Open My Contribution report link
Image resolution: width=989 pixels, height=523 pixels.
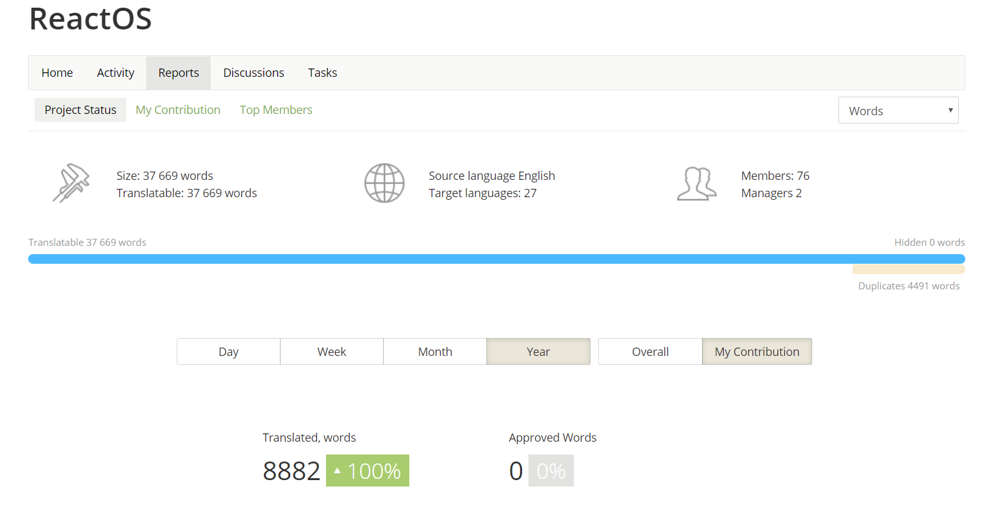(x=178, y=110)
